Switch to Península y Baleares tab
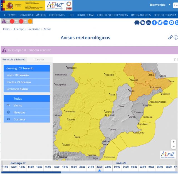 point(14,59)
